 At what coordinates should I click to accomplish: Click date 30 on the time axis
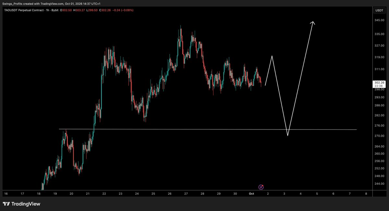[235, 193]
